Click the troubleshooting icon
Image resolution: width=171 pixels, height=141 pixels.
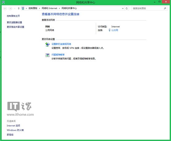pyautogui.click(x=48, y=55)
